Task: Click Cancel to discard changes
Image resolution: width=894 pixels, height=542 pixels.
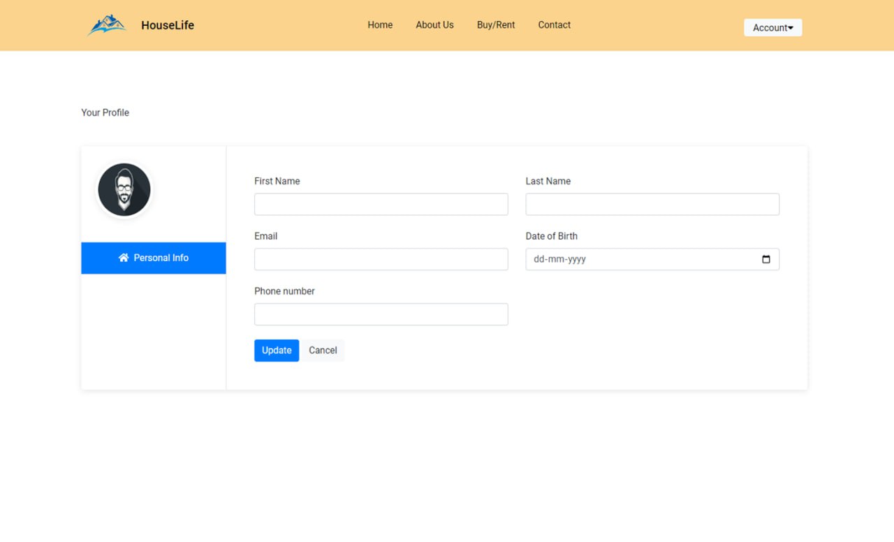Action: [x=323, y=350]
